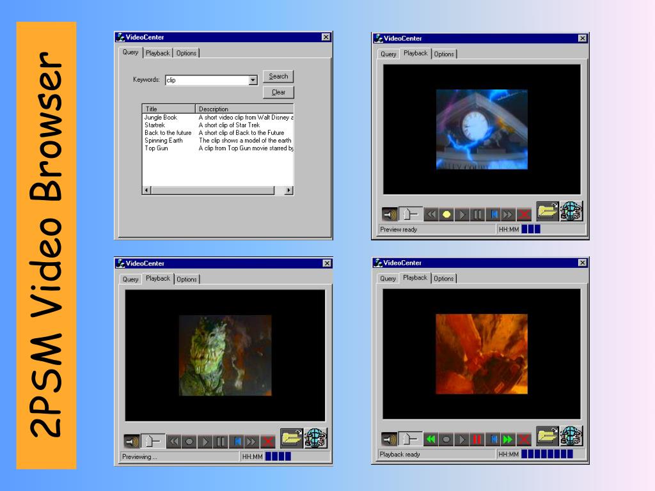
Task: Click the Search button
Action: (278, 77)
